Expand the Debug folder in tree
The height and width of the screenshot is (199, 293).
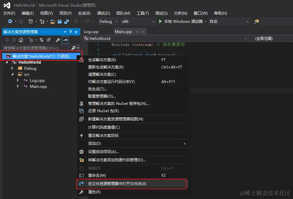12,68
